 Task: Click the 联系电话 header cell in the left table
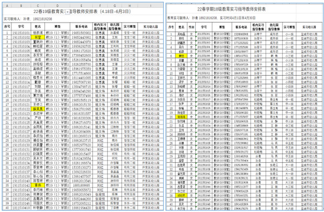pyautogui.click(x=82, y=27)
